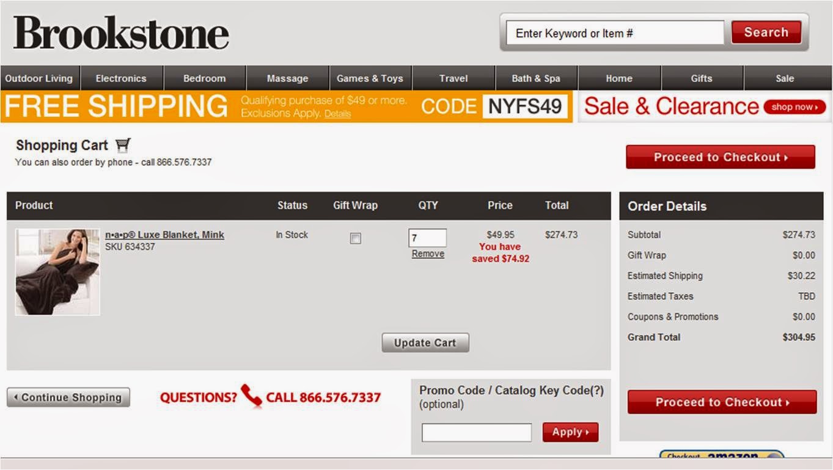Viewport: 833px width, 470px height.
Task: Click the Order Details panel heading
Action: pos(667,207)
